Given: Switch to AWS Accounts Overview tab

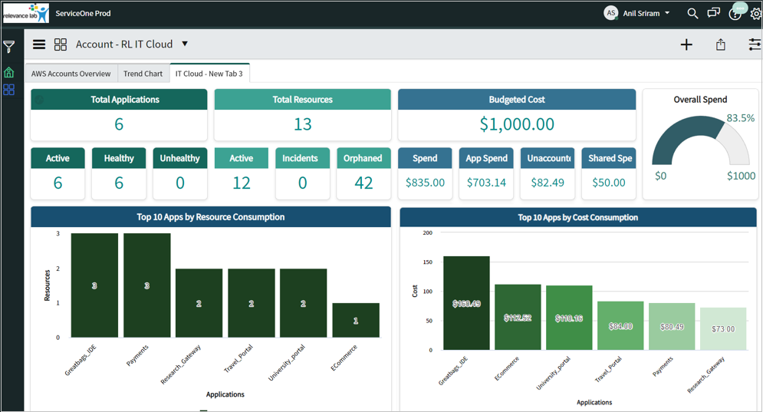Looking at the screenshot, I should (71, 74).
